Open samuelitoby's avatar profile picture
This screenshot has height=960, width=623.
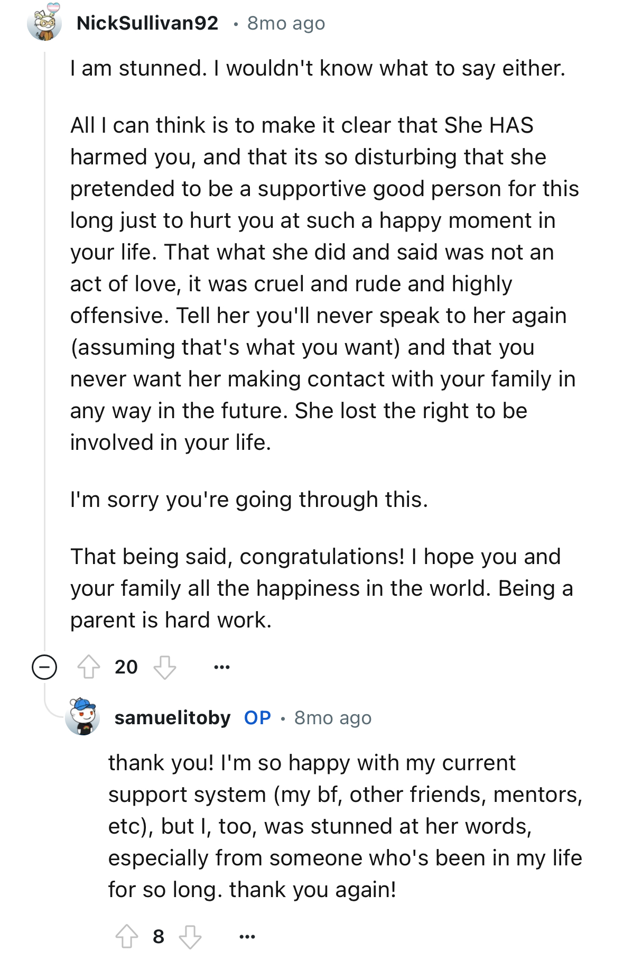pos(82,716)
